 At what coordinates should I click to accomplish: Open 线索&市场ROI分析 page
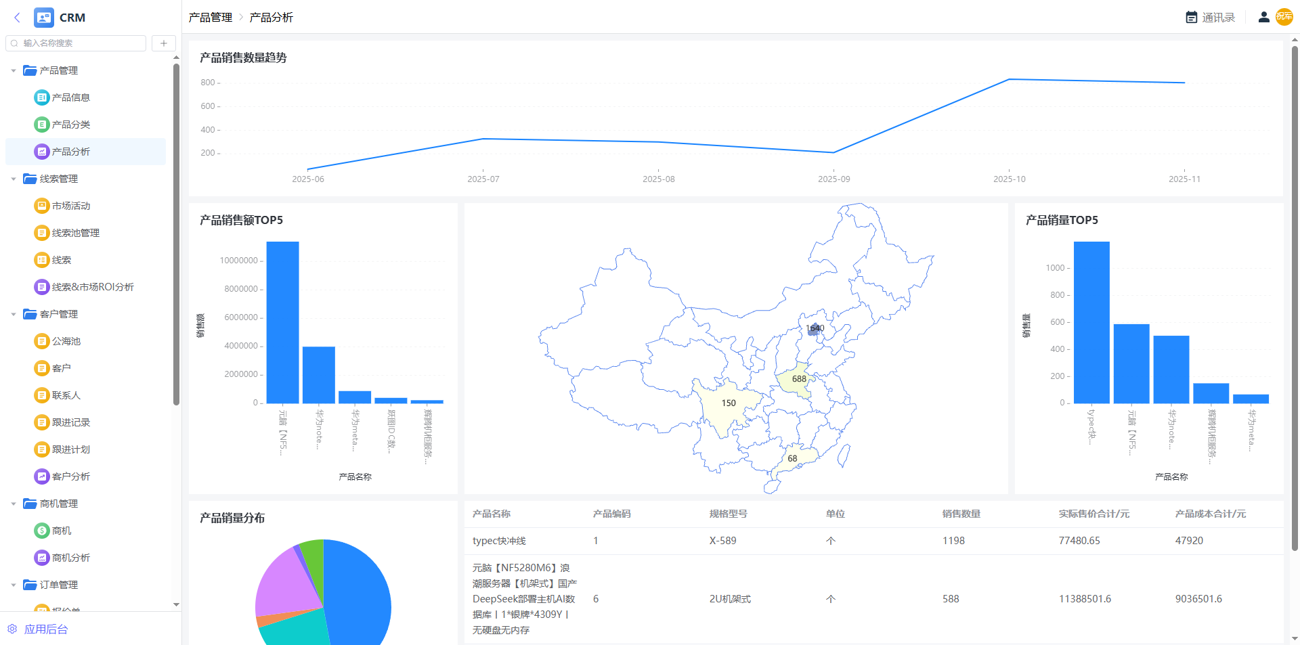point(92,287)
